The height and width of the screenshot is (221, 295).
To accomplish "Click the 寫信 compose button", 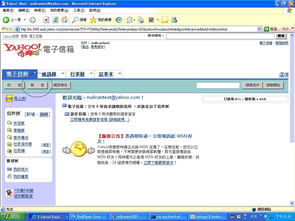I will (x=37, y=85).
